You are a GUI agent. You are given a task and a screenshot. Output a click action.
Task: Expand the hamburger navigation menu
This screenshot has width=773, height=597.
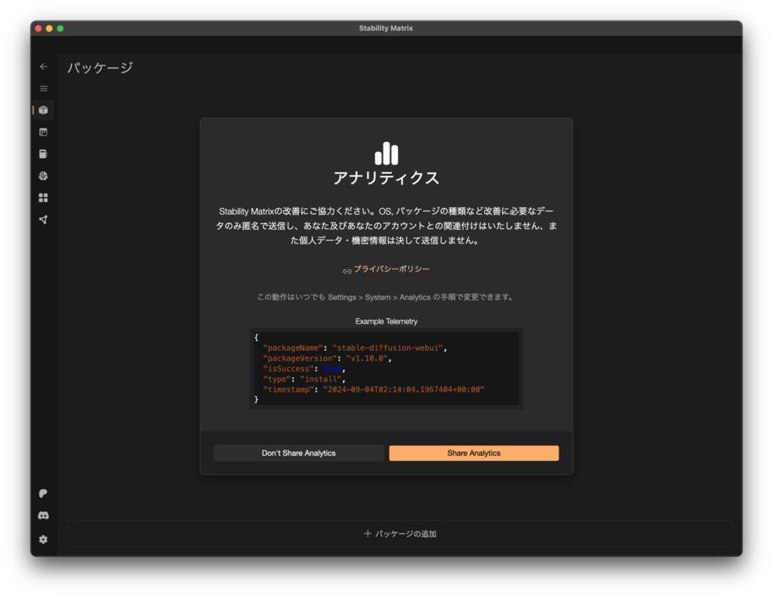[43, 88]
